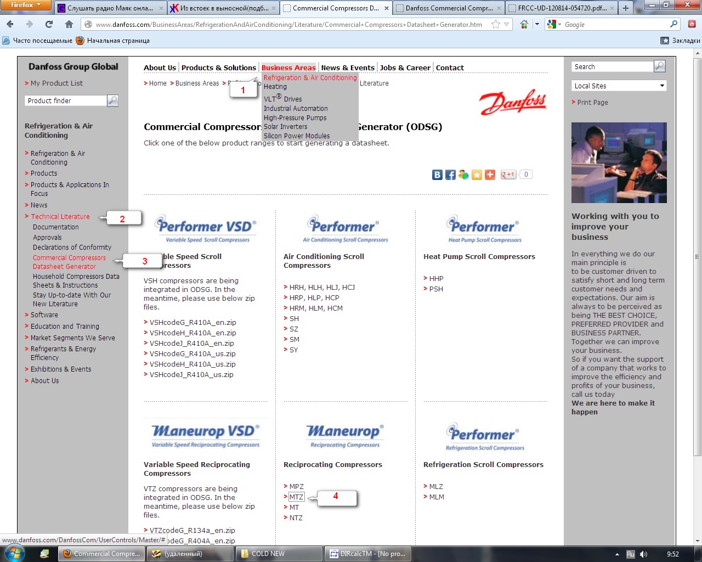The height and width of the screenshot is (562, 702).
Task: Select Solar Inverters menu entry
Action: click(285, 127)
